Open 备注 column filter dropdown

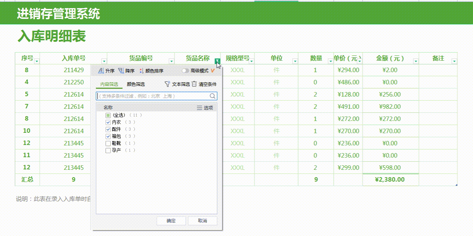tap(454, 61)
